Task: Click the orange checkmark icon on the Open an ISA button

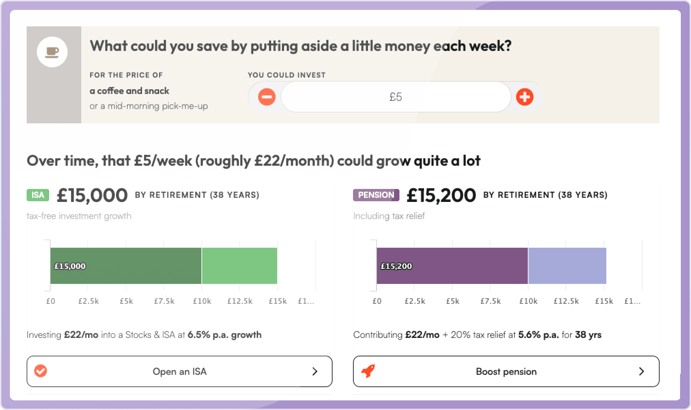Action: [41, 371]
